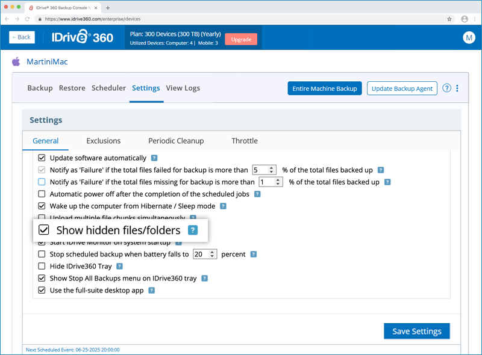Click Update Backup Agent button
Viewport: 482px width, 355px height.
pyautogui.click(x=402, y=88)
